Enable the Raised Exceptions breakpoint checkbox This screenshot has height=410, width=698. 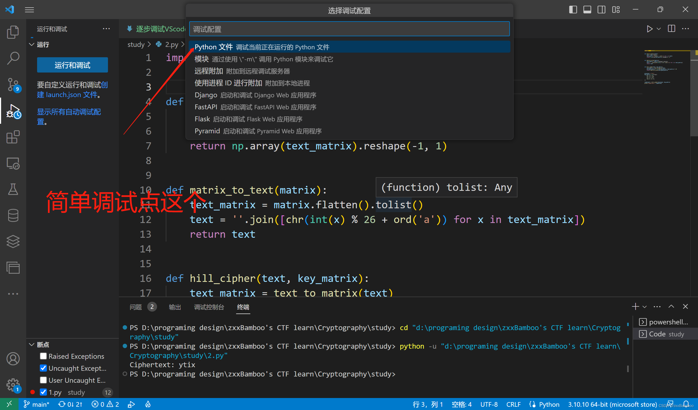click(43, 356)
